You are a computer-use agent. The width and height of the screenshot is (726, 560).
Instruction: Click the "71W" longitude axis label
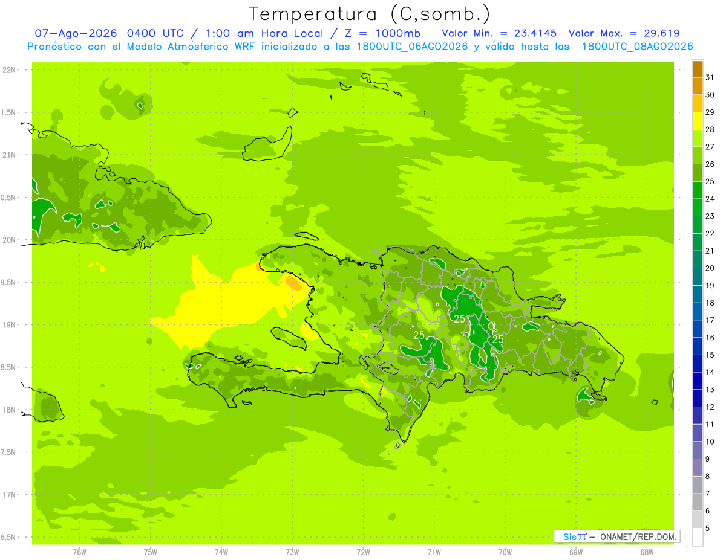pos(434,552)
